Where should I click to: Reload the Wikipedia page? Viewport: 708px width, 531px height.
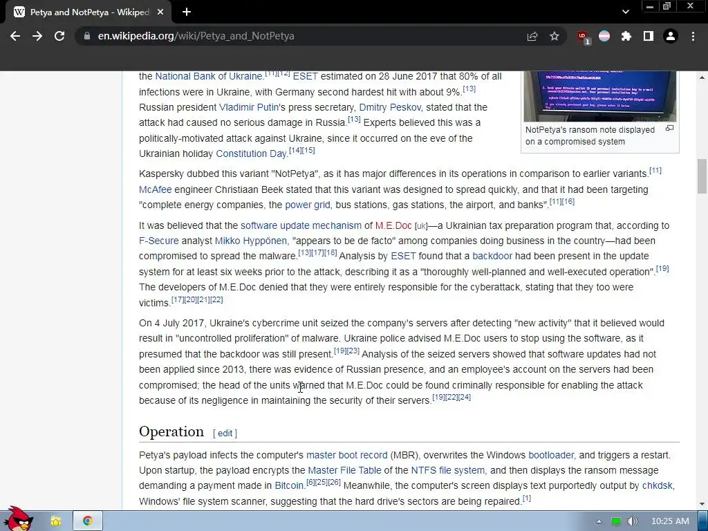[x=59, y=36]
